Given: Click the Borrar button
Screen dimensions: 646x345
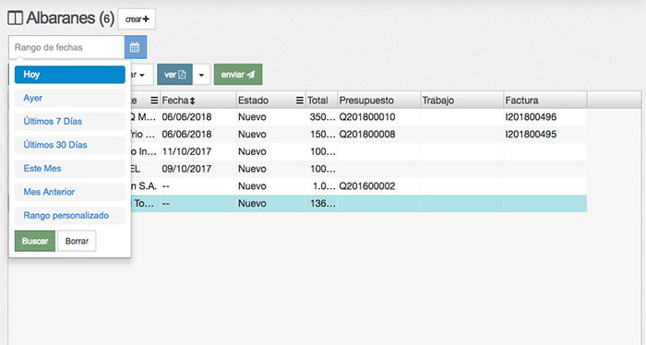Looking at the screenshot, I should coord(77,241).
